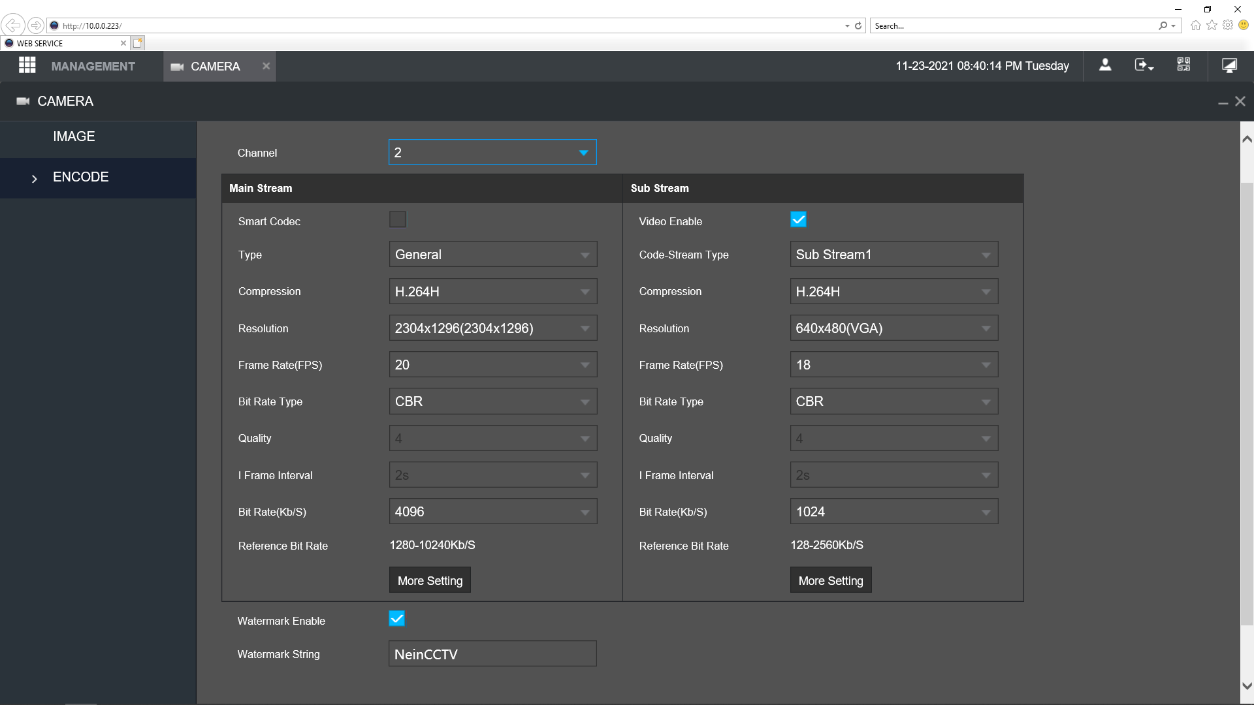
Task: Click Sub Stream More Setting button
Action: (831, 580)
